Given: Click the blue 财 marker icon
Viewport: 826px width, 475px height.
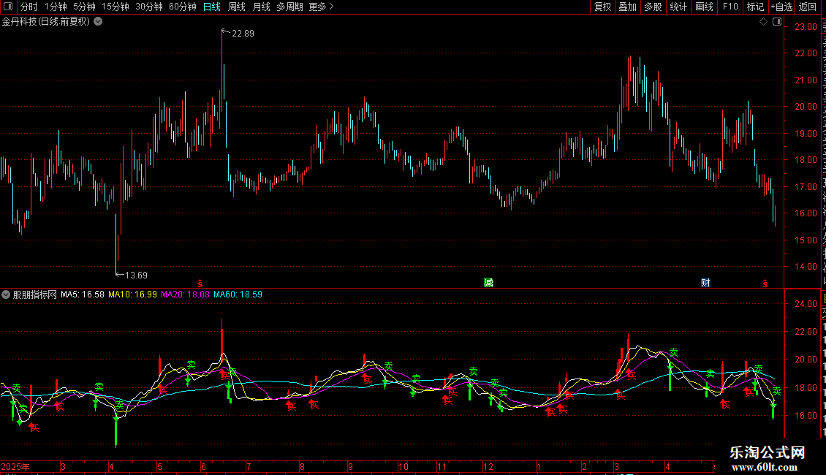Looking at the screenshot, I should 705,283.
